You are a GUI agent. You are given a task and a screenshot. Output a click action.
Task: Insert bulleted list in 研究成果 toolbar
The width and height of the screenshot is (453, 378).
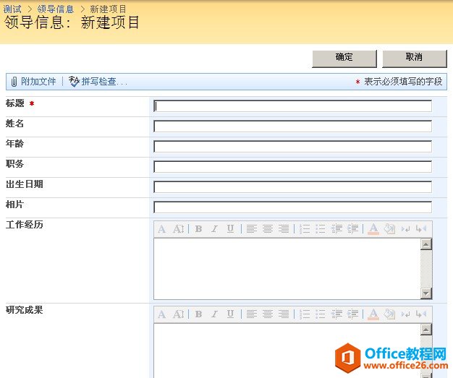(x=321, y=314)
